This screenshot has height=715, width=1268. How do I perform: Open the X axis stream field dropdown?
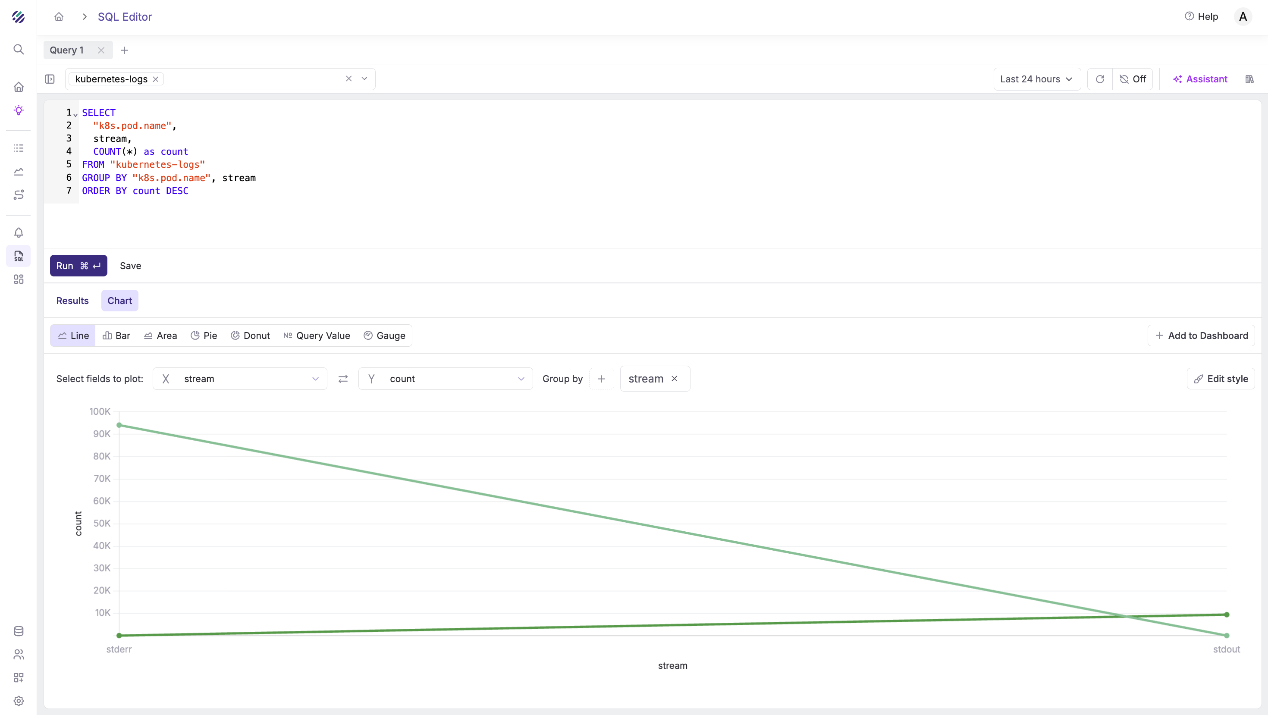(x=240, y=378)
